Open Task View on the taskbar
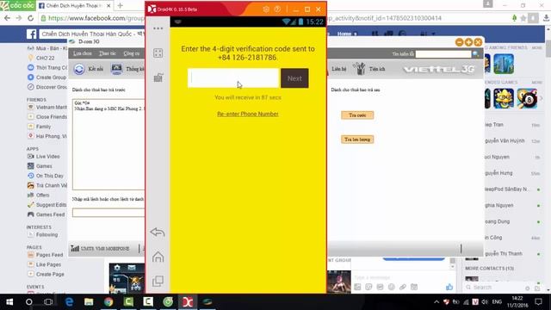Image resolution: width=551 pixels, height=310 pixels. 48,302
